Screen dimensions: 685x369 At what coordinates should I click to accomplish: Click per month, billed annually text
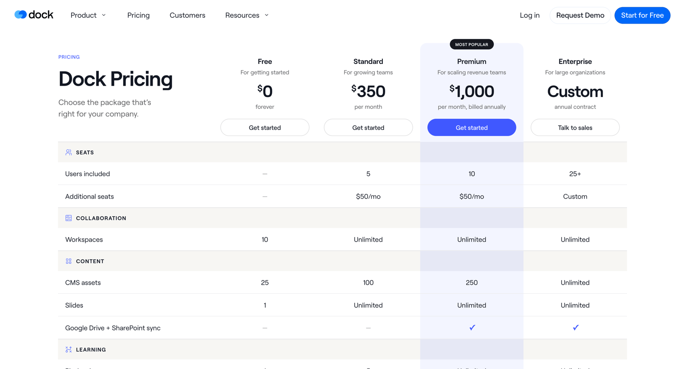(472, 107)
